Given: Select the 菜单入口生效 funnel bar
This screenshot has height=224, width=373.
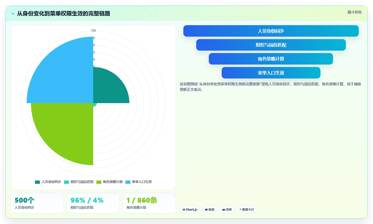Looking at the screenshot, I should coord(271,73).
